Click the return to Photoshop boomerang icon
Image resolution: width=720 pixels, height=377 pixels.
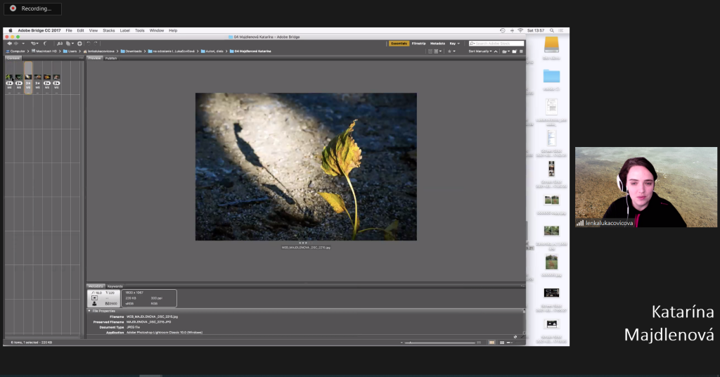click(45, 44)
